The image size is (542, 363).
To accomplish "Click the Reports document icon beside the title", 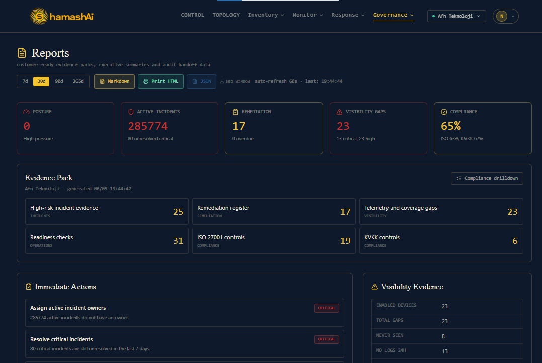I will point(22,53).
